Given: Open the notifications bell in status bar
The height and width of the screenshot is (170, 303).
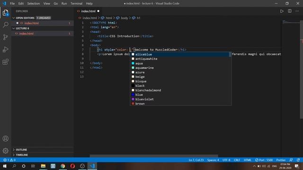Looking at the screenshot, I should (x=298, y=160).
